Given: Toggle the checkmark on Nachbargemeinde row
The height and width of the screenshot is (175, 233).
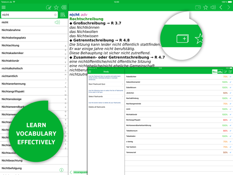Looking at the screenshot, I should click(x=230, y=104).
